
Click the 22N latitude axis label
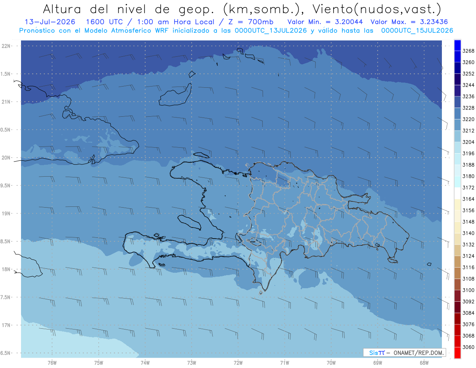click(6, 46)
